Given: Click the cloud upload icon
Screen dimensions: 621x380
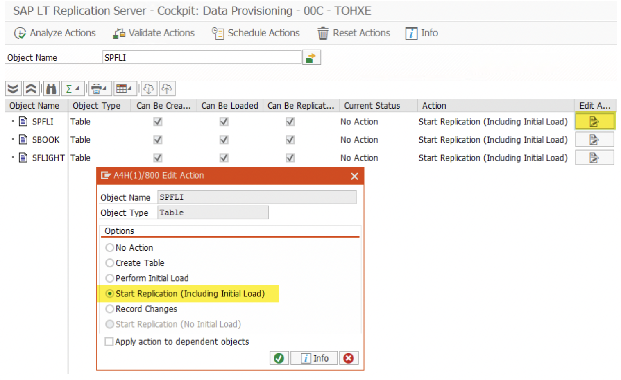Looking at the screenshot, I should tap(167, 88).
